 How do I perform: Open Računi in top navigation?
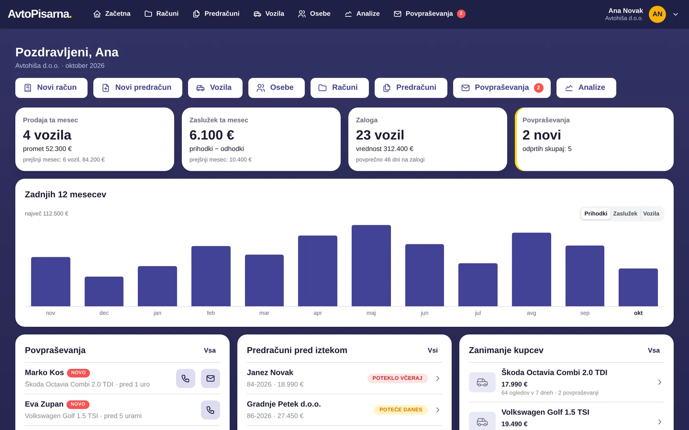(x=161, y=14)
